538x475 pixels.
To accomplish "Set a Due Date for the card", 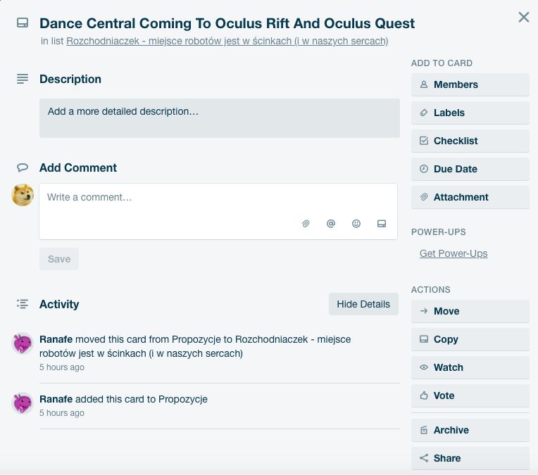I will point(470,169).
